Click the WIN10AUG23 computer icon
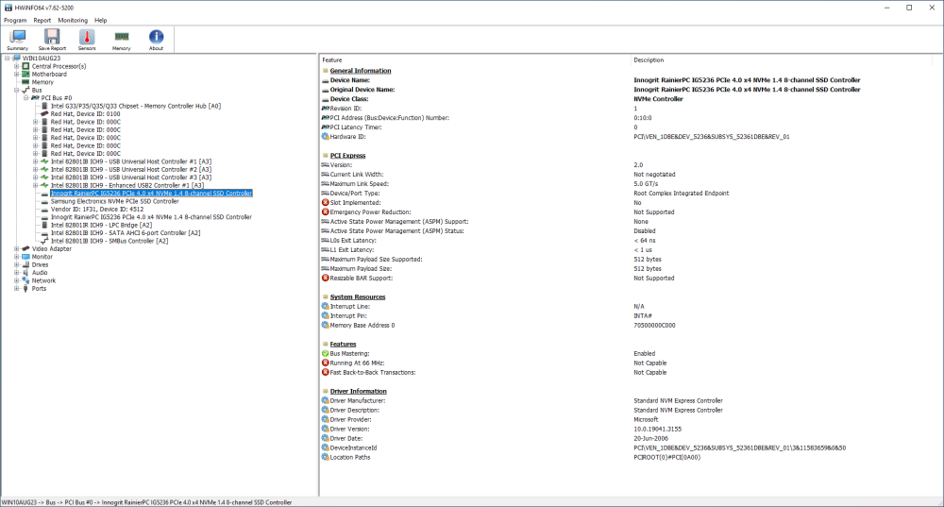This screenshot has height=507, width=944. (x=17, y=59)
